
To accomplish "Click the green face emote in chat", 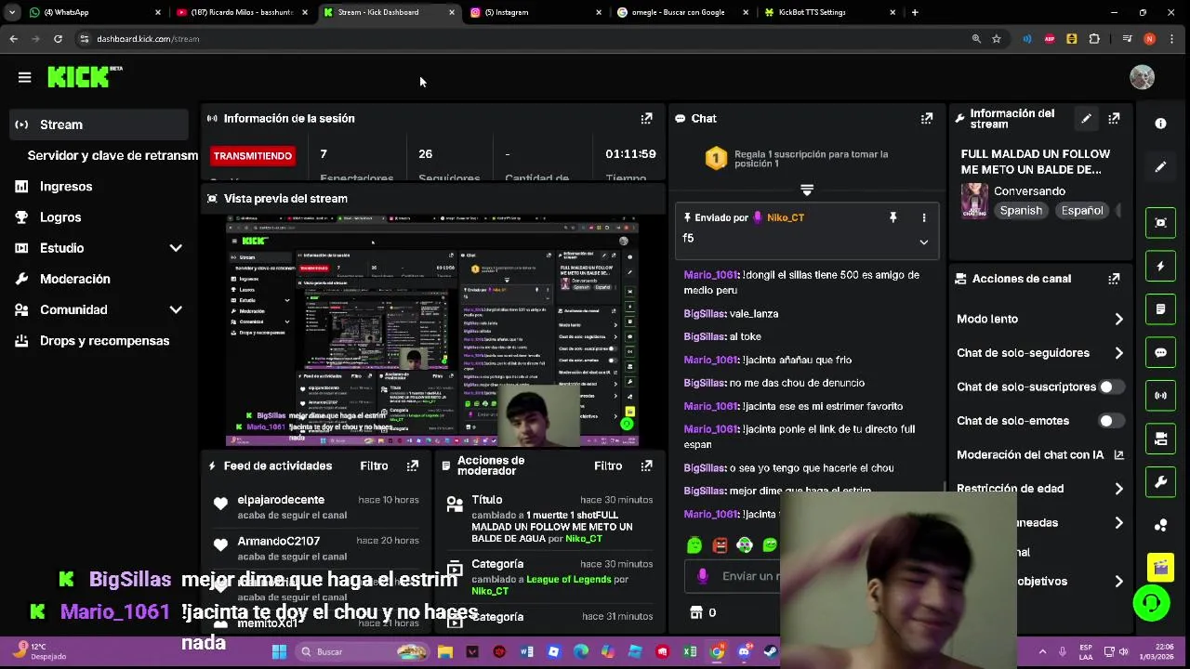I will pos(694,545).
